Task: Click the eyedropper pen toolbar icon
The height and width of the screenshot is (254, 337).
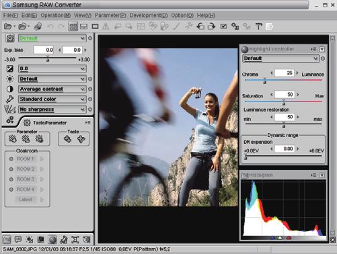Action: coord(176,26)
